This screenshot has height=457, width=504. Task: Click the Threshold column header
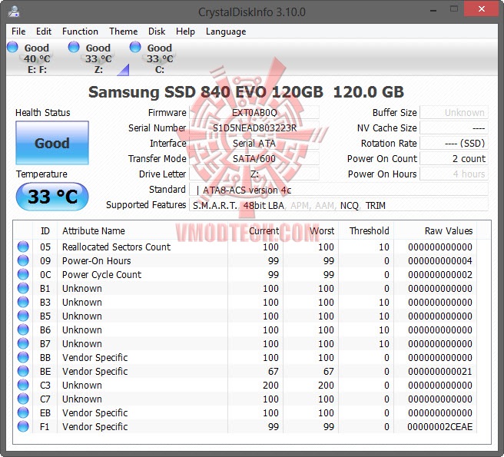pyautogui.click(x=366, y=230)
